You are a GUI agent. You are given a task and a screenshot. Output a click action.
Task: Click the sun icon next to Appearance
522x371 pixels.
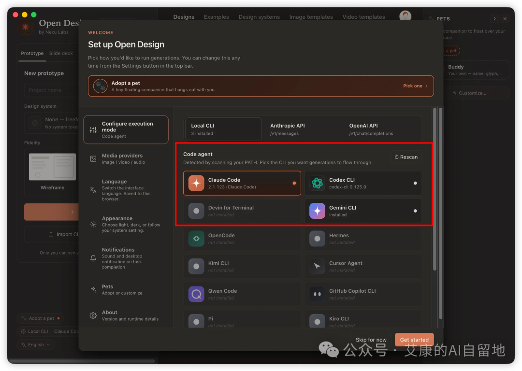[x=93, y=224]
